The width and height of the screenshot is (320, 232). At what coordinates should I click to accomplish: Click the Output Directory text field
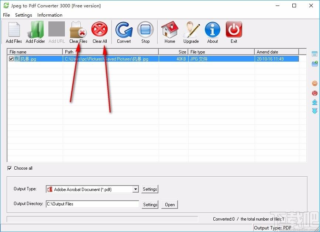92,204
